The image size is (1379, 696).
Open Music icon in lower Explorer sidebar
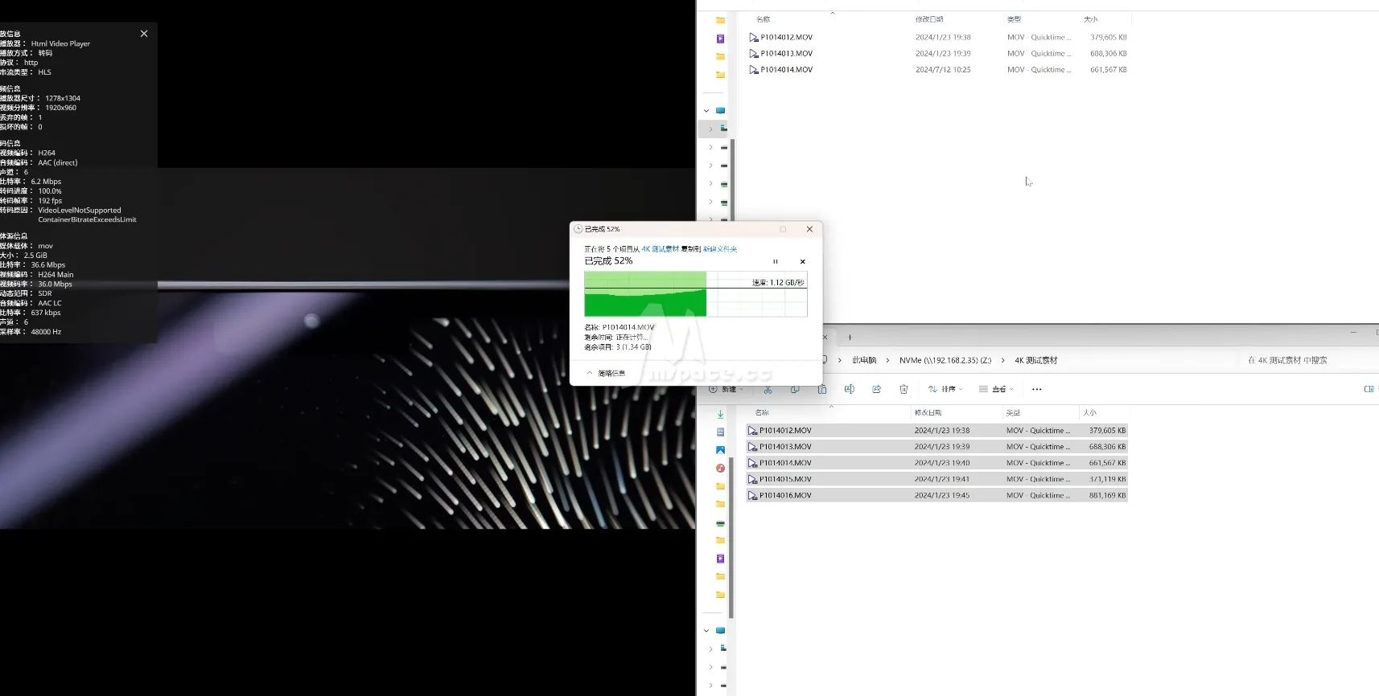tap(720, 468)
